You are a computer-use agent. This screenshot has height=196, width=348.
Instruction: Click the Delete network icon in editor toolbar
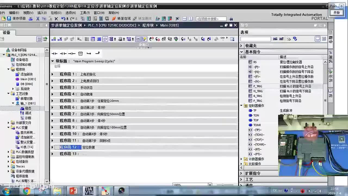[60, 39]
